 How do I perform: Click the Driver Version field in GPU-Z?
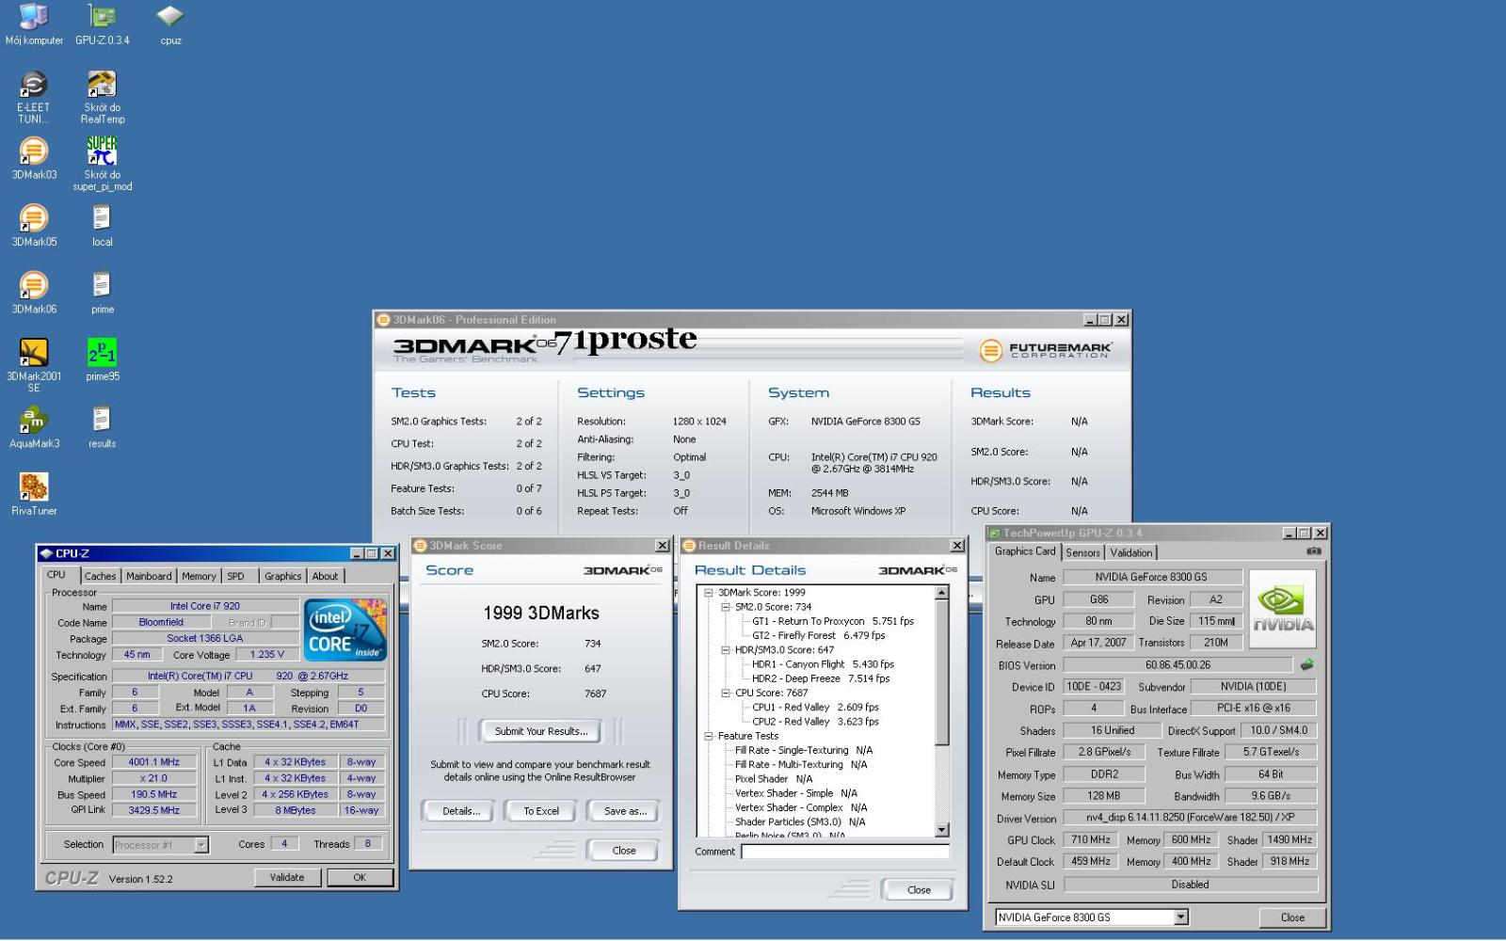tap(1191, 818)
